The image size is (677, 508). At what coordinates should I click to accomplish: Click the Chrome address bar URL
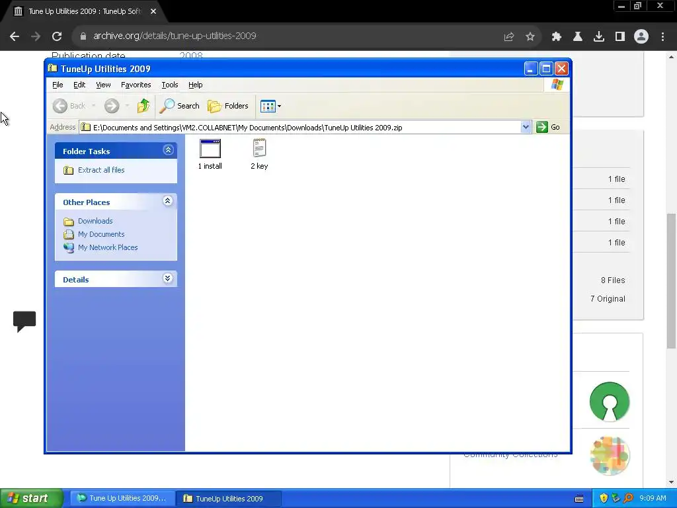point(175,36)
